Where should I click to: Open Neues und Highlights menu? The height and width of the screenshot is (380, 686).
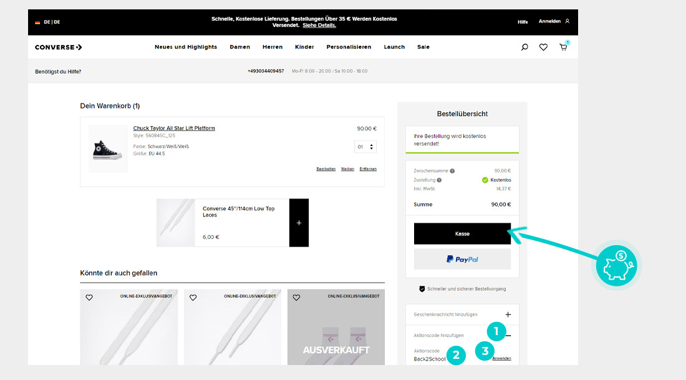click(186, 47)
